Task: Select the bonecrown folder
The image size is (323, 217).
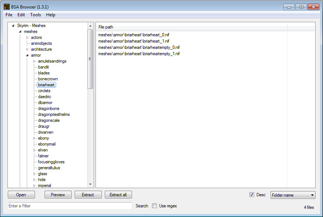Action: (48, 79)
